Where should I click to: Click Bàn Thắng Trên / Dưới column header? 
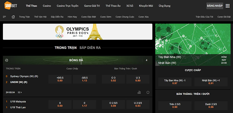(x=125, y=69)
